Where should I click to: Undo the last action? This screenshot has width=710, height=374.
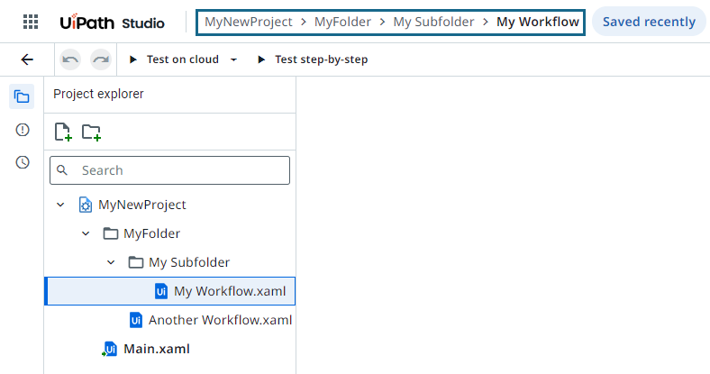pyautogui.click(x=70, y=59)
